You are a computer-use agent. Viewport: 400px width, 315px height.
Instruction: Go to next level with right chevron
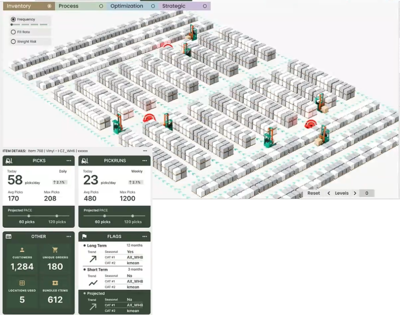point(355,194)
